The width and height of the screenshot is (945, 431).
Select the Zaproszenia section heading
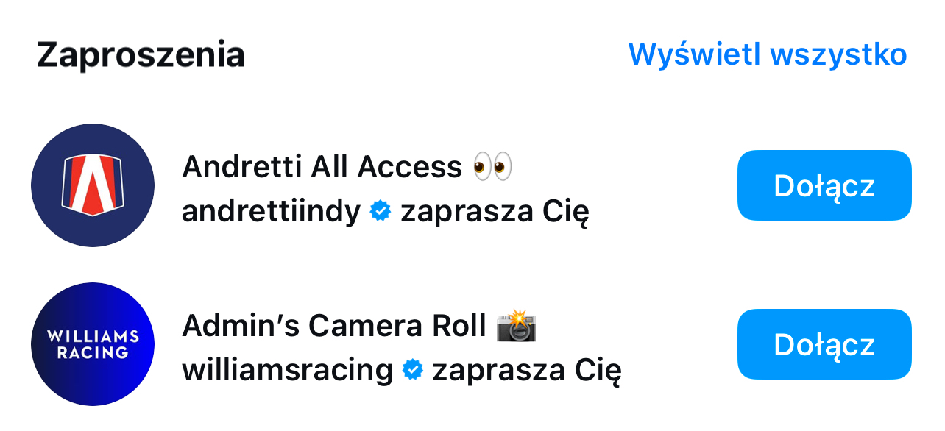pos(141,55)
